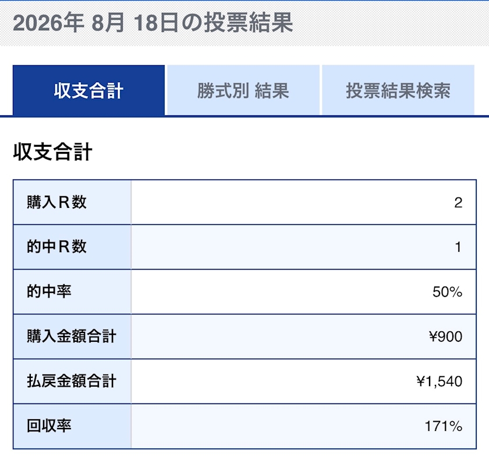Select the 的中率 row label
Image resolution: width=489 pixels, height=460 pixels.
coord(49,292)
